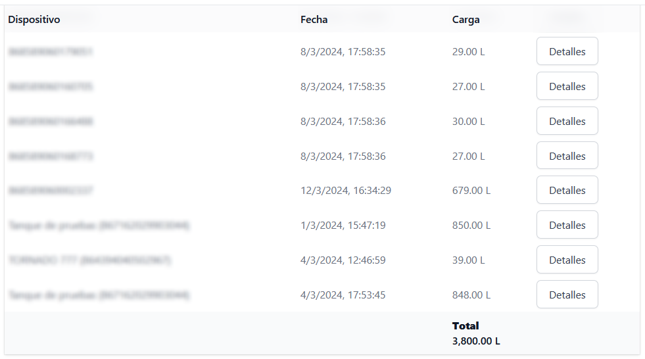Viewport: 645px width, 359px height.
Task: Click the 39.00 L load value
Action: pyautogui.click(x=468, y=260)
